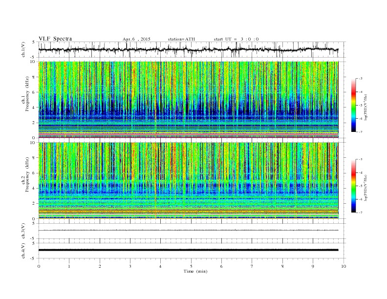Click the ch.2 'Frequency (kHz)' axis label
The image size is (387, 299).
(x=27, y=175)
